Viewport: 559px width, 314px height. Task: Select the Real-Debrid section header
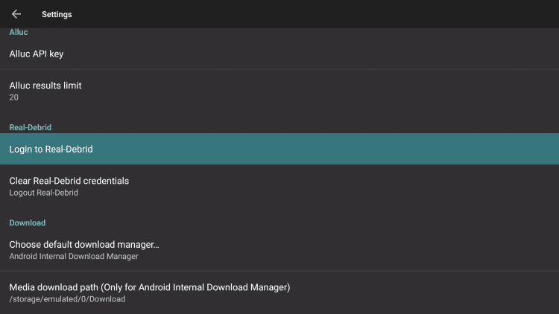pos(31,127)
